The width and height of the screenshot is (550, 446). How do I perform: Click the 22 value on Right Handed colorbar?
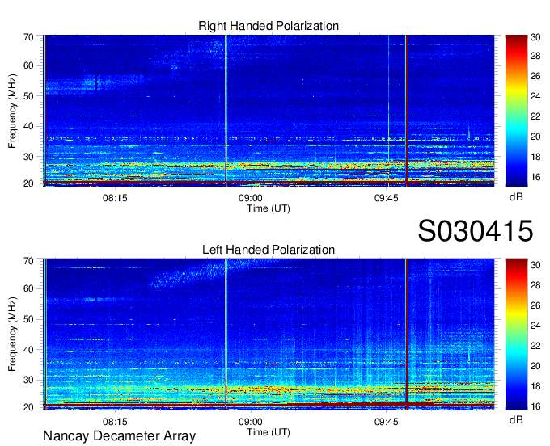pyautogui.click(x=535, y=116)
